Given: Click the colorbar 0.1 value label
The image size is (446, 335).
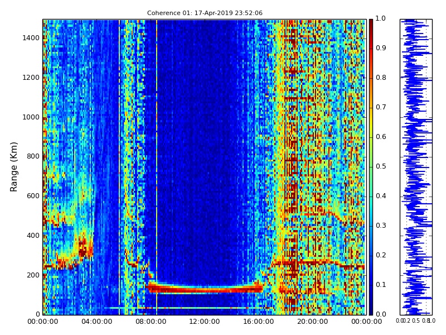Looking at the screenshot, I should 381,285.
